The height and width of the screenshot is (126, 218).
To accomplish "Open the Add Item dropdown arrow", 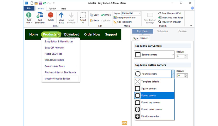I will coord(31,22).
